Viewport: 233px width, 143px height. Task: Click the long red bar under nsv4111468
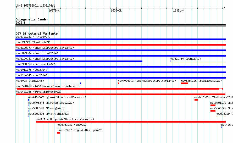tap(131, 122)
